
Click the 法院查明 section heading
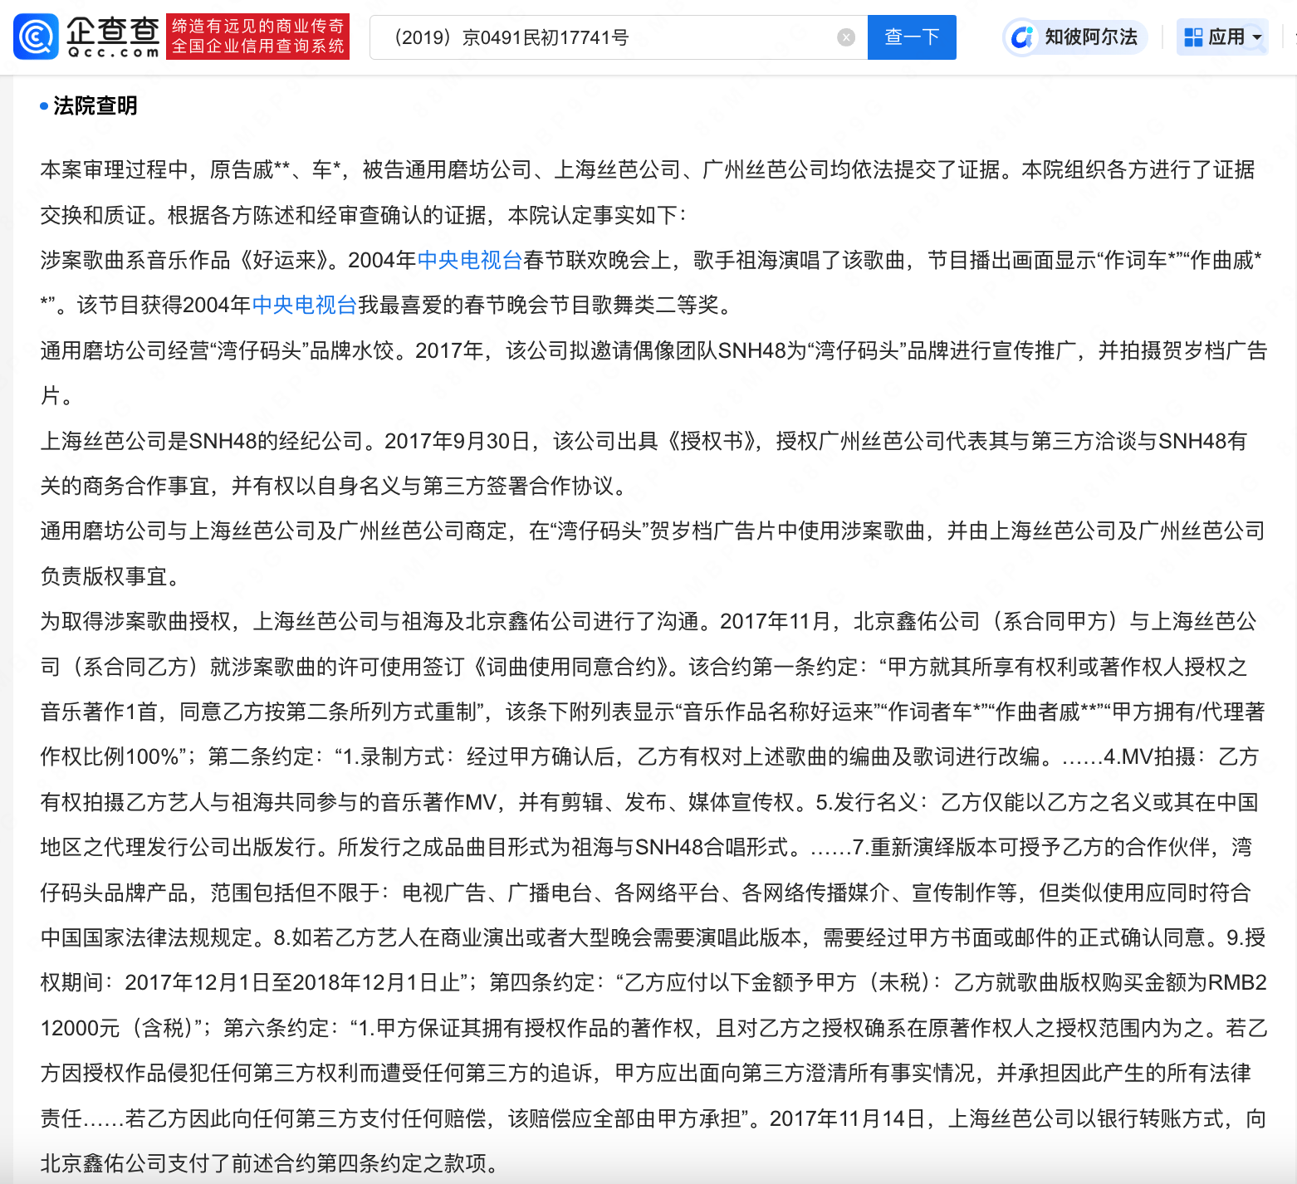(x=95, y=105)
